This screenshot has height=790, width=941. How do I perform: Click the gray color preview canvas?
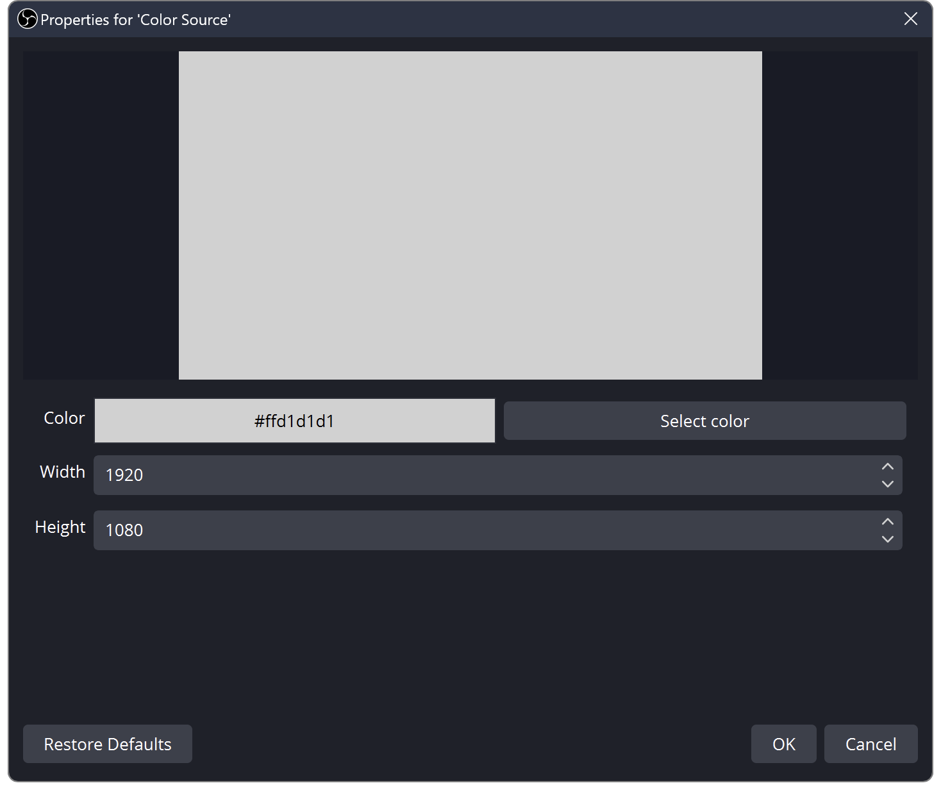[x=470, y=215]
